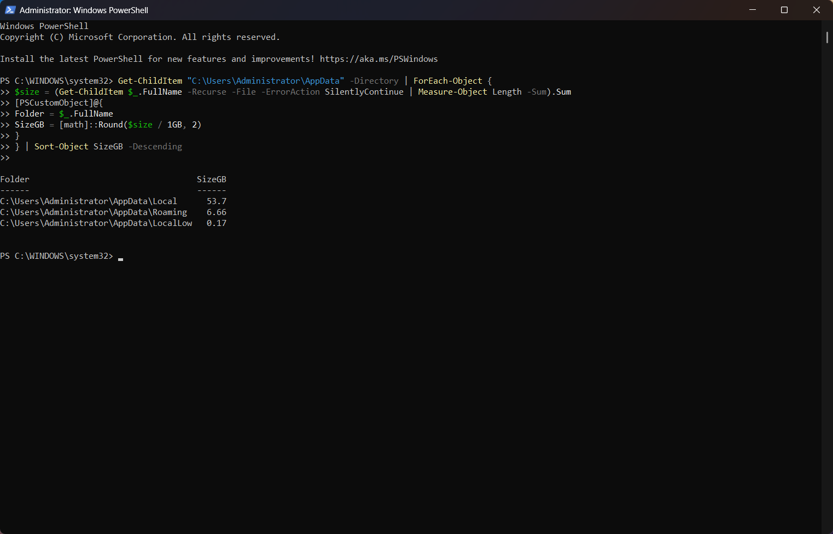Maximize the PowerShell window
Viewport: 833px width, 534px height.
click(x=784, y=10)
